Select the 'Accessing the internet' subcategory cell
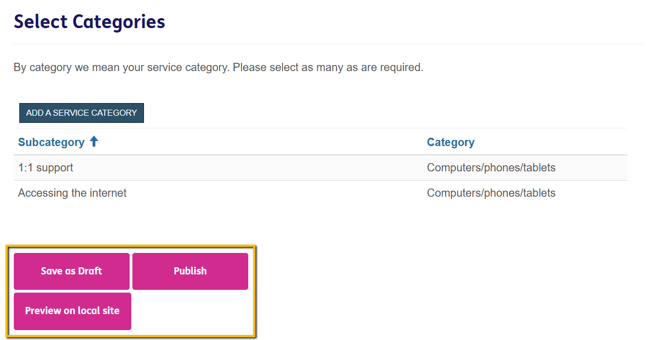This screenshot has height=340, width=646. click(x=72, y=193)
